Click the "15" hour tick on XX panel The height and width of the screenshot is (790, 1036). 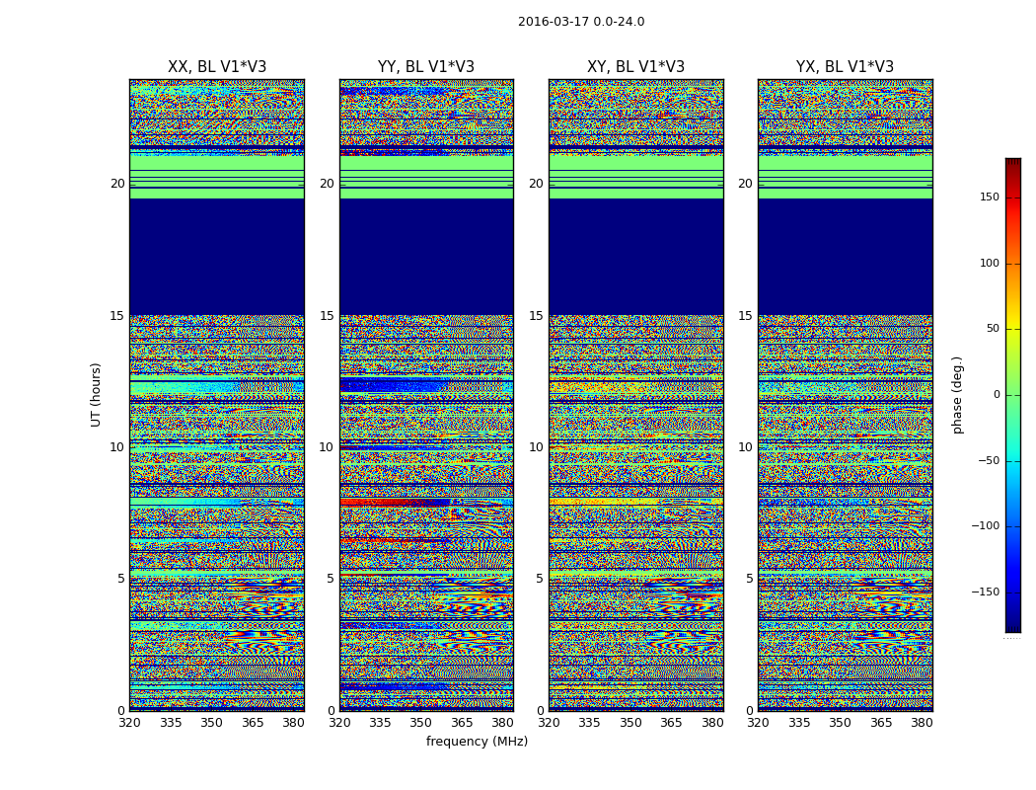tap(117, 316)
